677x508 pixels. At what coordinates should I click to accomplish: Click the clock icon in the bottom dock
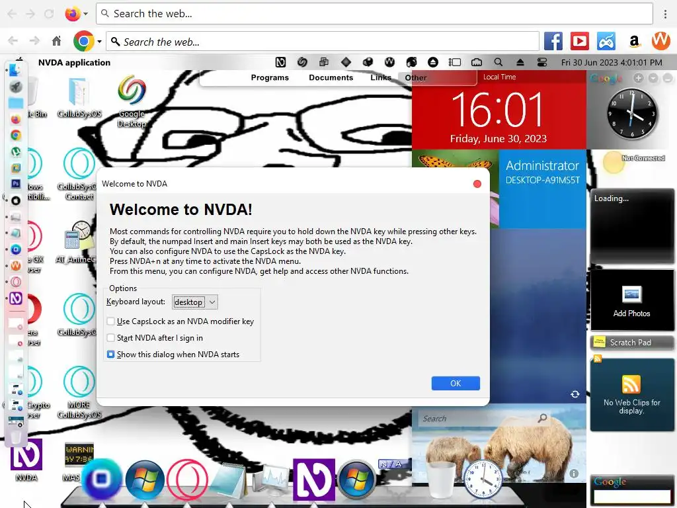pyautogui.click(x=483, y=480)
